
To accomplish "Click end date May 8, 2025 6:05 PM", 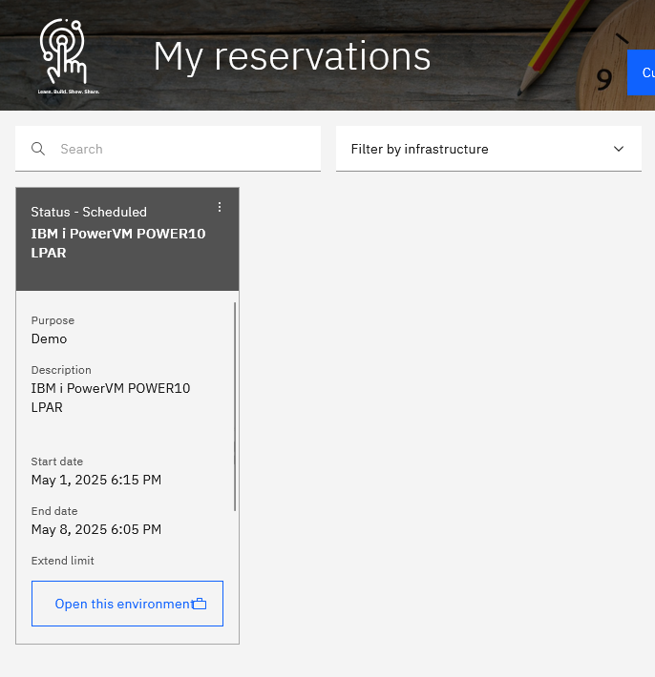I will click(96, 529).
